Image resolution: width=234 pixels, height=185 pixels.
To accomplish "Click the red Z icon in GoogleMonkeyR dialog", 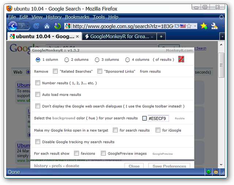I will click(181, 59).
